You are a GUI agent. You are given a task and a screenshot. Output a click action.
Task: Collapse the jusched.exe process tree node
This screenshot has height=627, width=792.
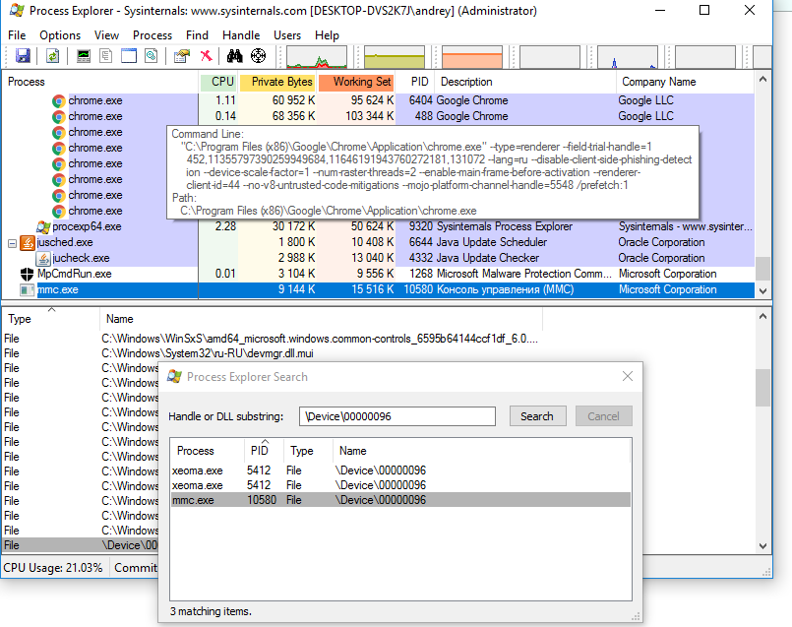click(12, 242)
